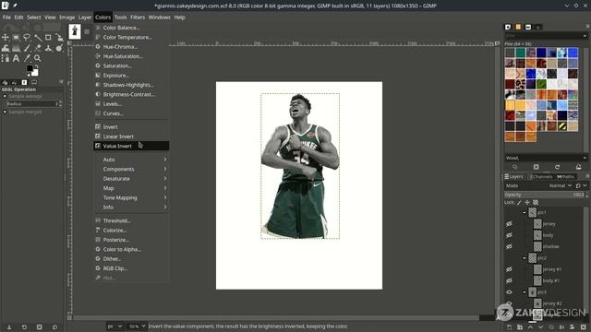Viewport: 591px width, 332px height.
Task: Select the Zoom magnifier tool
Action: click(x=38, y=58)
